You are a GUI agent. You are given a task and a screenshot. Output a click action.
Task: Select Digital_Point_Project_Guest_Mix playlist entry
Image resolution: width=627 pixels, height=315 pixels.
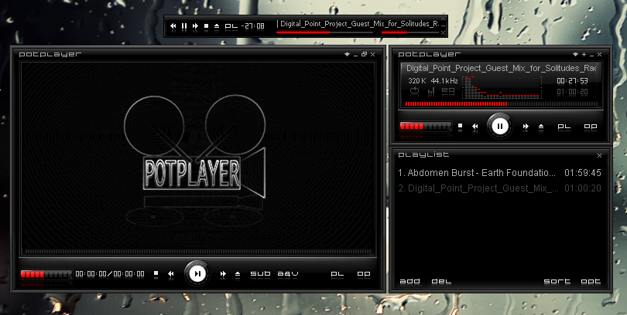click(x=500, y=188)
